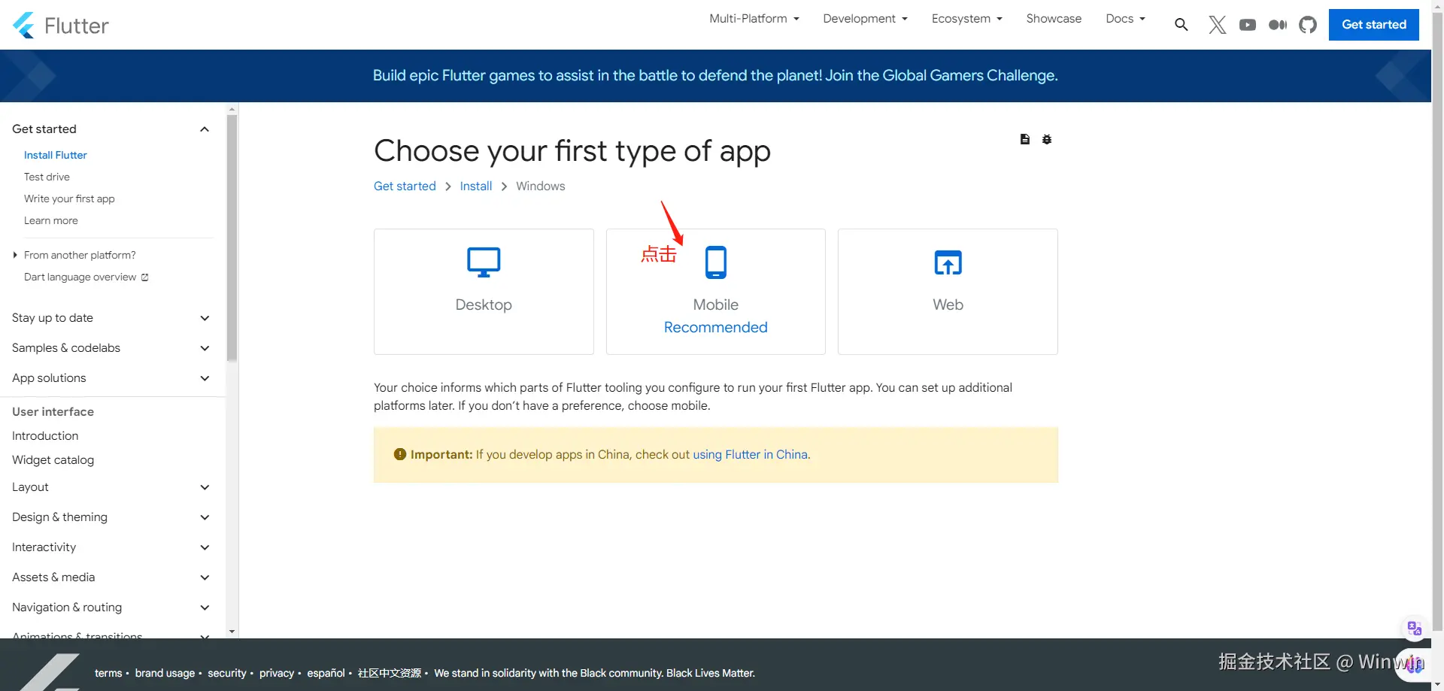This screenshot has width=1444, height=691.
Task: Click the view page source icon
Action: point(1024,139)
